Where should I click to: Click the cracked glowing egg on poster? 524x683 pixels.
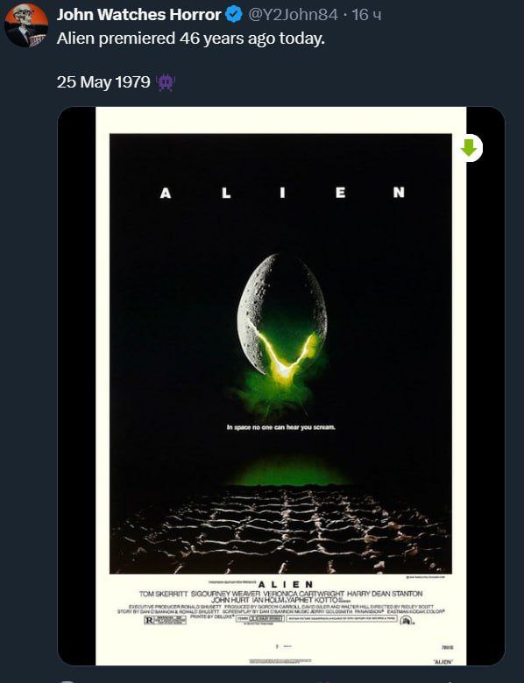(282, 317)
